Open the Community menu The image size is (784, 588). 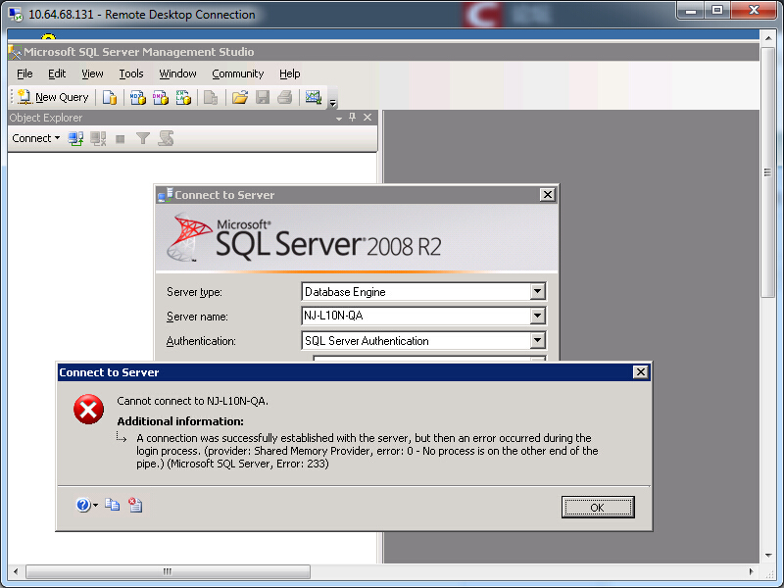click(238, 74)
